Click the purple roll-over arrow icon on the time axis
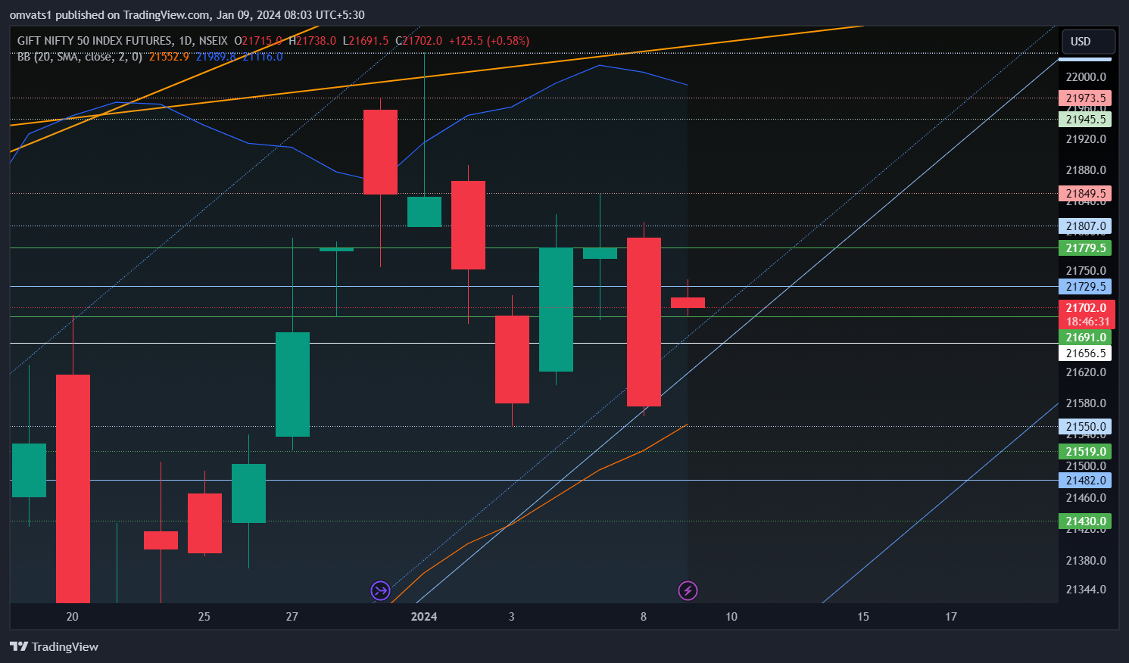This screenshot has height=663, width=1129. pyautogui.click(x=380, y=590)
